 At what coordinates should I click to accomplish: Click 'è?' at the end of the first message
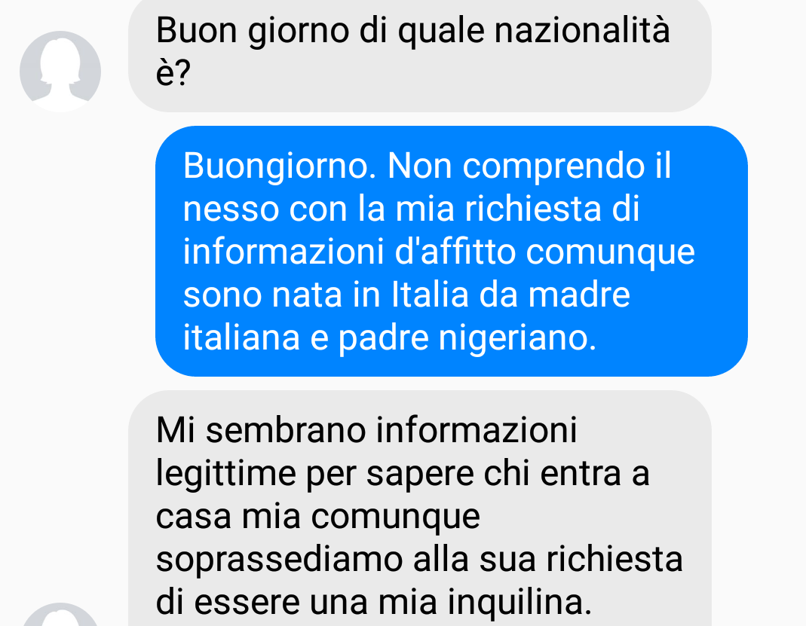coord(173,73)
